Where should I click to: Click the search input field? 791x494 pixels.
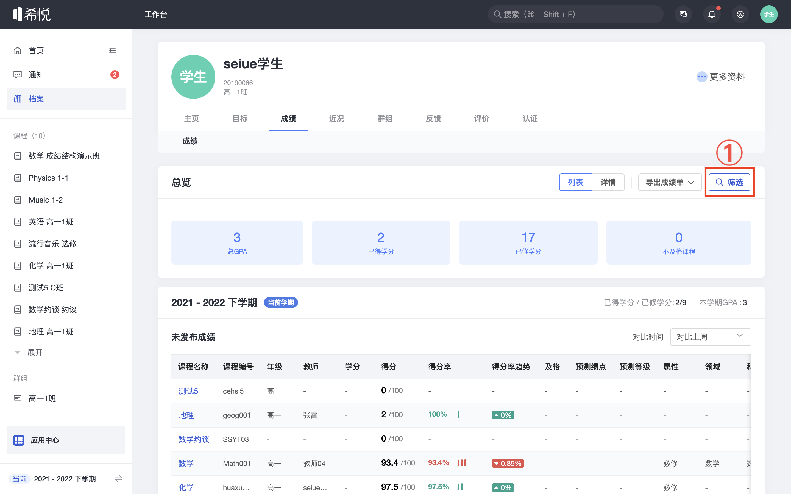575,14
